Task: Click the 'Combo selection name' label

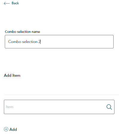Action: (22, 32)
